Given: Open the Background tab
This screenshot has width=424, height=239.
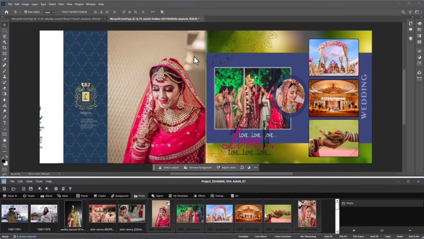Looking at the screenshot, I should click(x=120, y=196).
